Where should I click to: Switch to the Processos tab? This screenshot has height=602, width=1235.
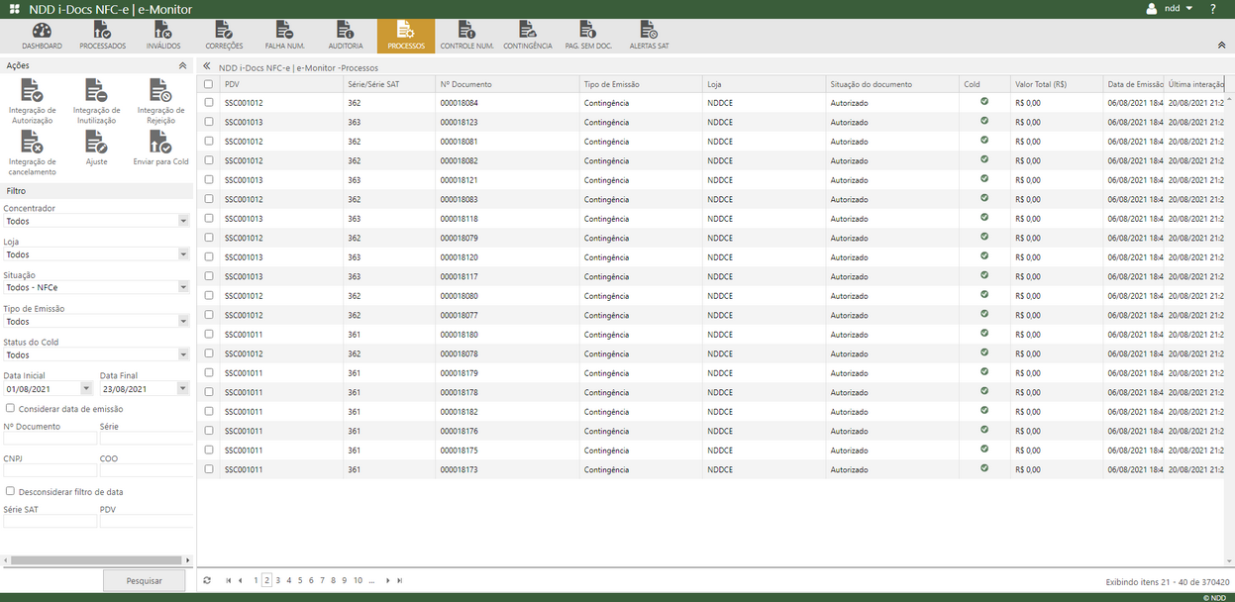point(405,37)
